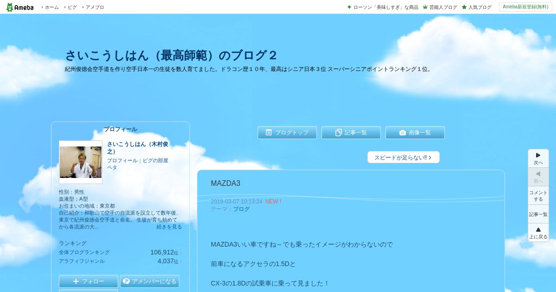Open ローソン「美味しすぎ」な商品 link
The height and width of the screenshot is (292, 556).
pos(385,7)
